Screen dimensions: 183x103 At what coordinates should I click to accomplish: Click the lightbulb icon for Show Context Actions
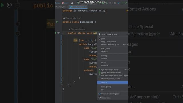100,34
